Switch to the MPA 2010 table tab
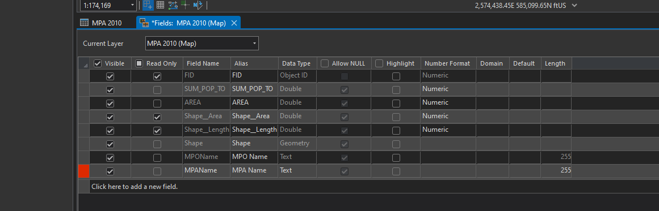 click(x=101, y=23)
